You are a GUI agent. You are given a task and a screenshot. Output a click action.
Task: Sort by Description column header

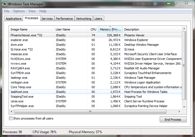[x=152, y=29]
